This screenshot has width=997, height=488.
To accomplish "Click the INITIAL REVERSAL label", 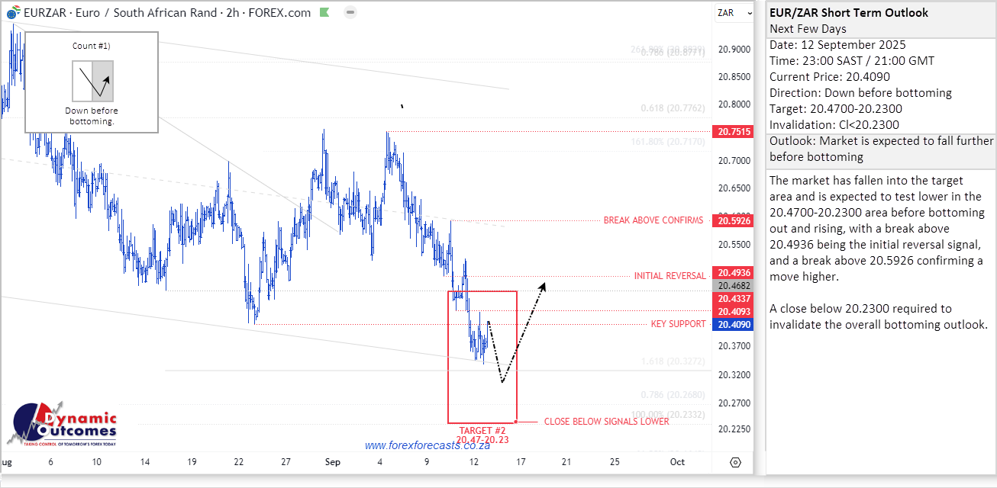I will point(670,275).
